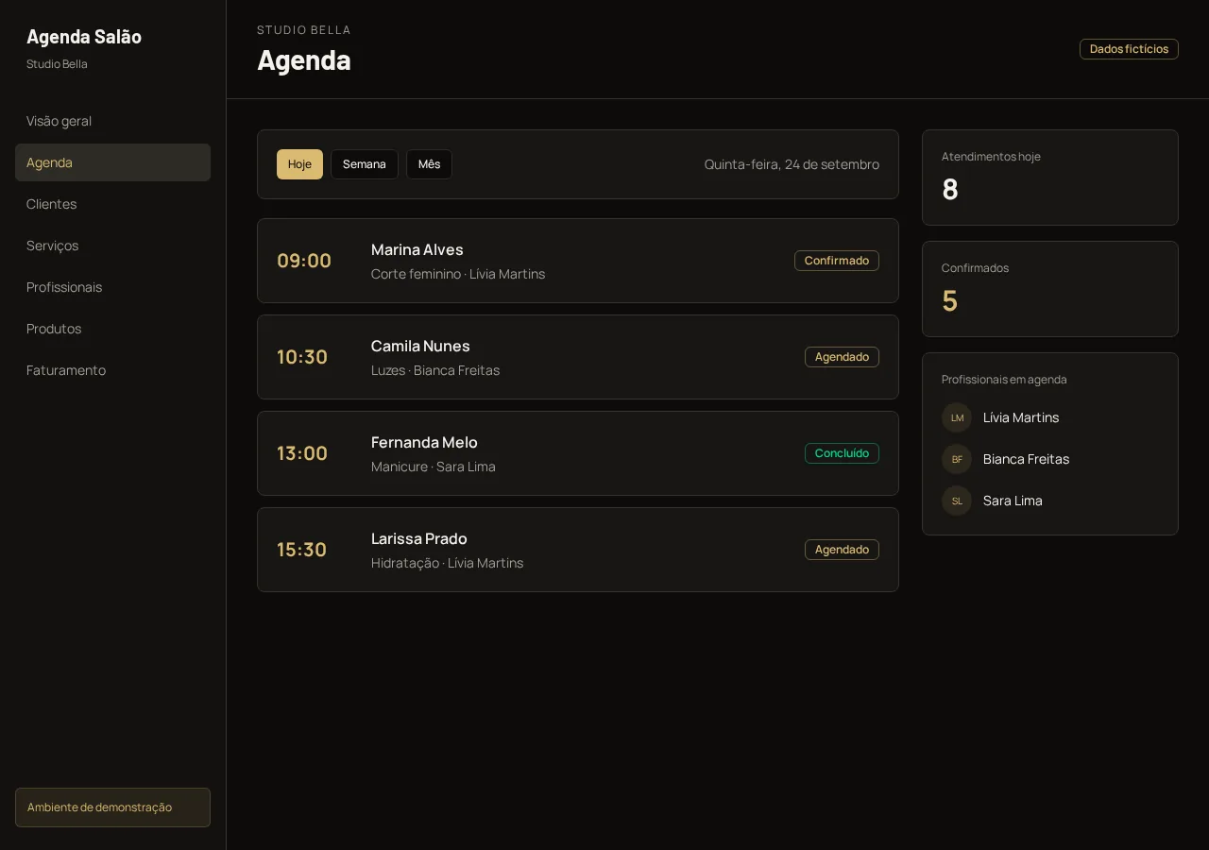Viewport: 1209px width, 850px height.
Task: Click the 10:30 time slot
Action: coord(302,357)
